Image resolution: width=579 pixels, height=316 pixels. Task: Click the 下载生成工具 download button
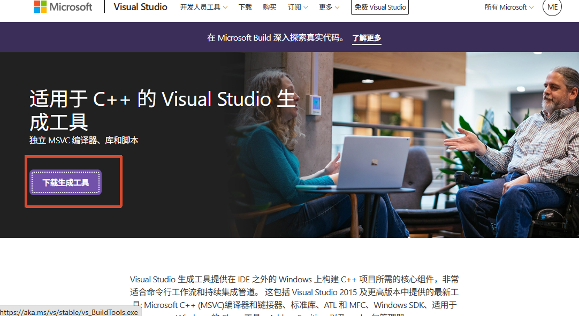[66, 182]
